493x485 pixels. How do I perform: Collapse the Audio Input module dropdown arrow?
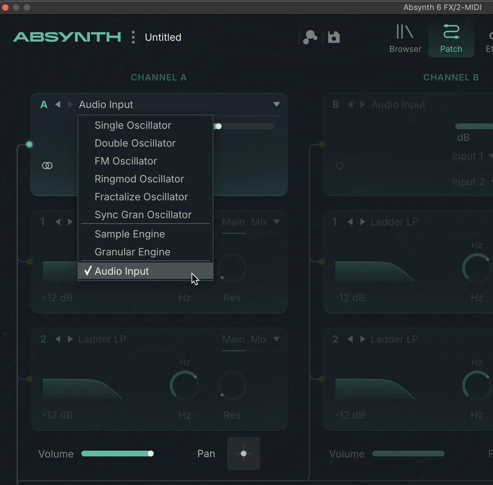(276, 104)
